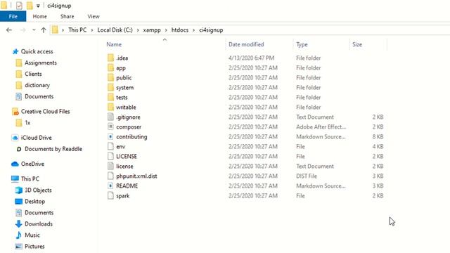Select the public folder icon

[x=111, y=77]
